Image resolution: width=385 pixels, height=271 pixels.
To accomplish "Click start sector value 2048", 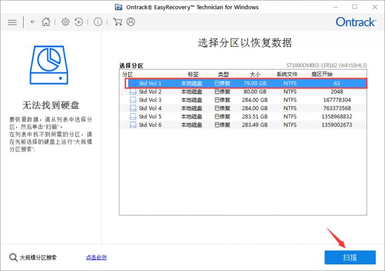I will coord(337,92).
